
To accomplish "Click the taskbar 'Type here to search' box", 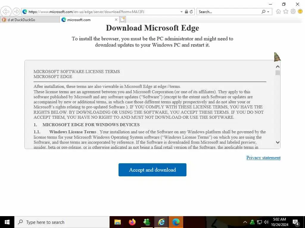I will click(62, 222).
